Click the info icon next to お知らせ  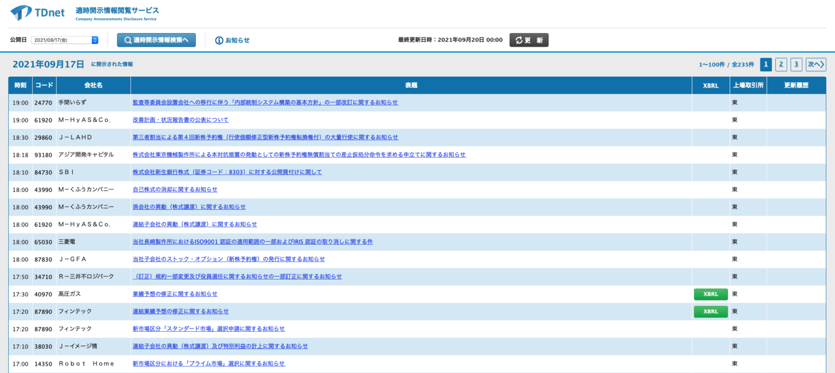[x=218, y=40]
